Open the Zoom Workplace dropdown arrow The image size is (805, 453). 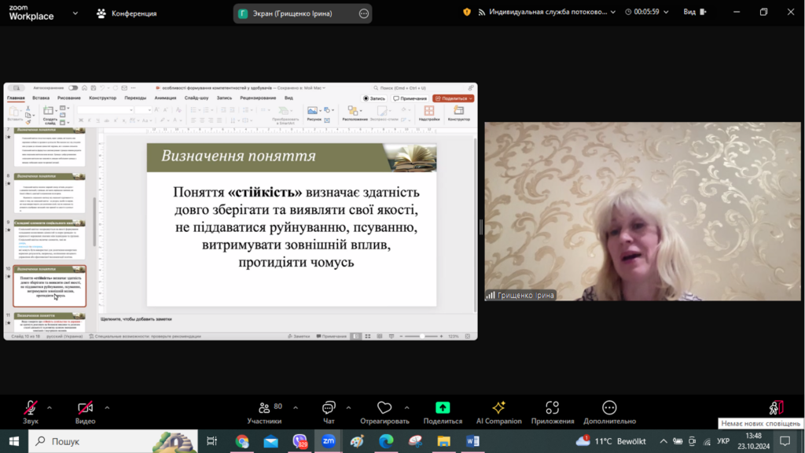(x=75, y=13)
